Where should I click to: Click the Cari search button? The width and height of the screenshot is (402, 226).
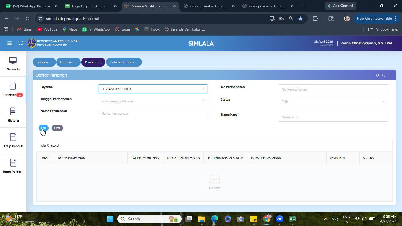pos(44,128)
